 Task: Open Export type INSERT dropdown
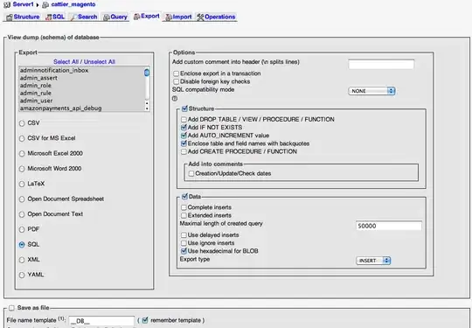[373, 261]
